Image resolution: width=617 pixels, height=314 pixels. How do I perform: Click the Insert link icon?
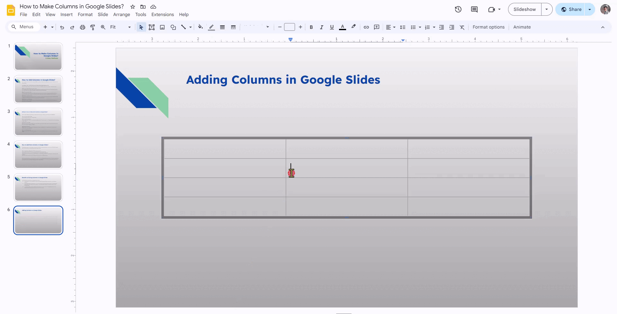tap(366, 27)
